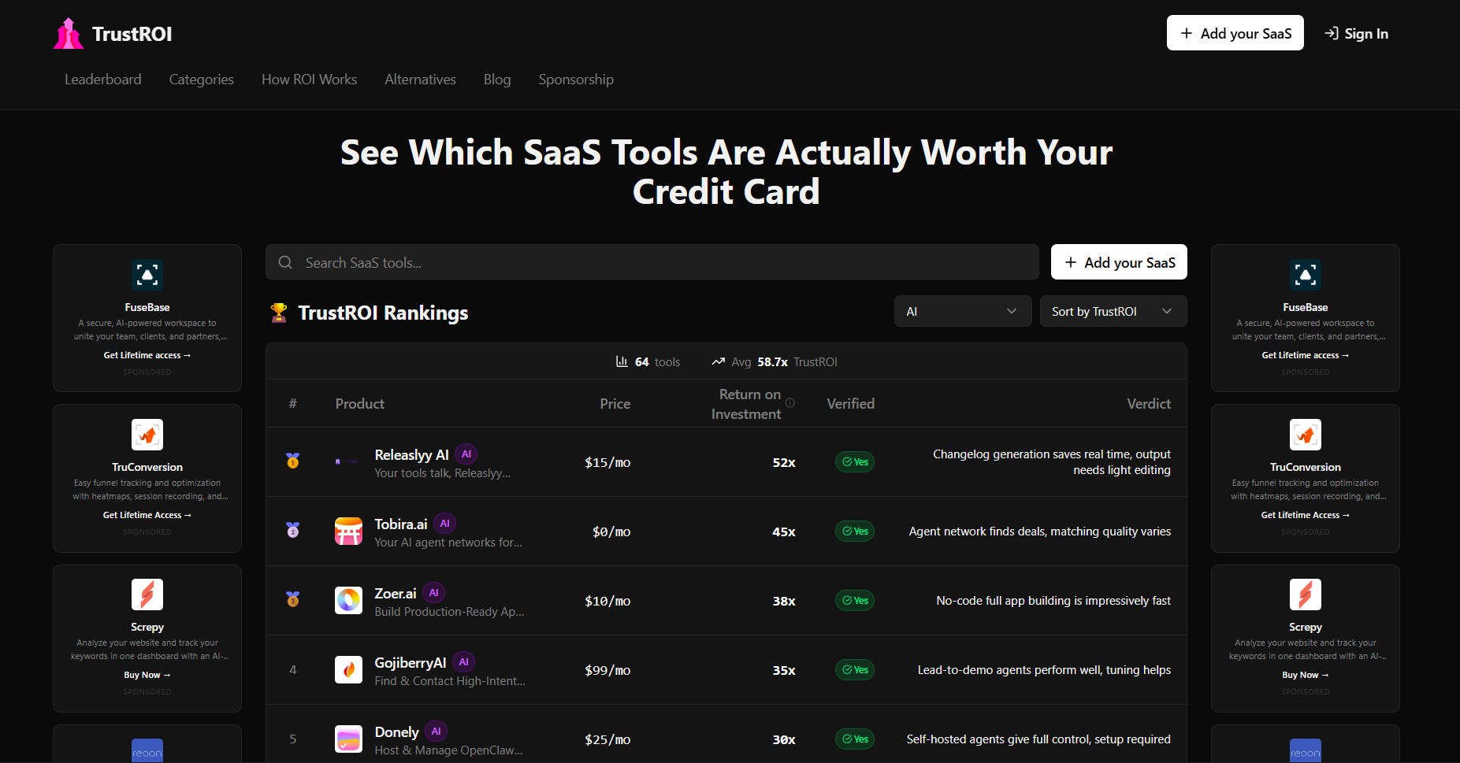
Task: Click the TrustROI pink logo icon
Action: point(69,34)
